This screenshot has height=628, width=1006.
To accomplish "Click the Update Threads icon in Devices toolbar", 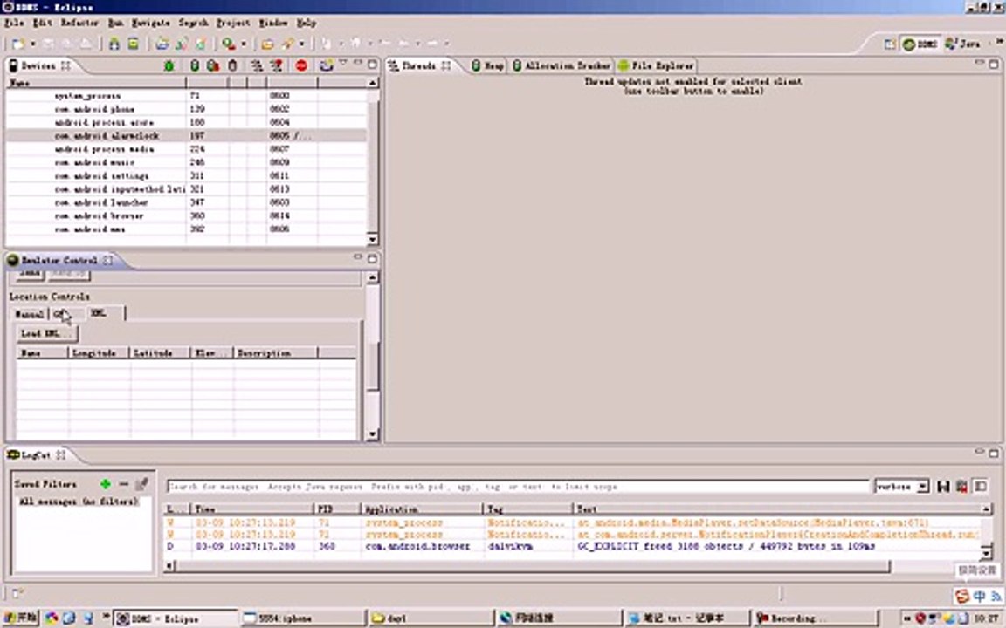I will [x=257, y=65].
